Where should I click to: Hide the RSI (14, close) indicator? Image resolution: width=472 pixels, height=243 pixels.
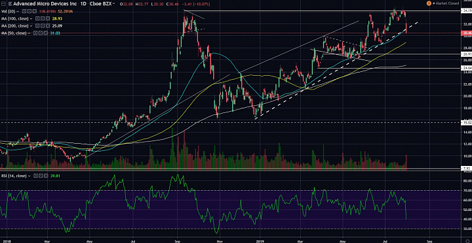tap(35, 176)
